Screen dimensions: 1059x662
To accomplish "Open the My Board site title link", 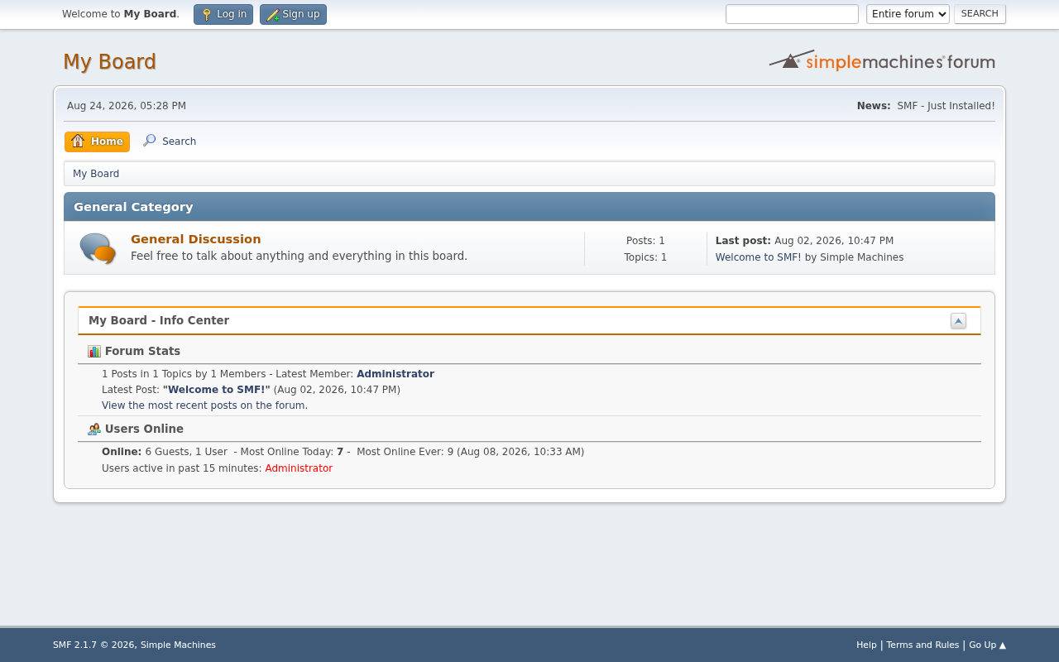I will [x=109, y=62].
